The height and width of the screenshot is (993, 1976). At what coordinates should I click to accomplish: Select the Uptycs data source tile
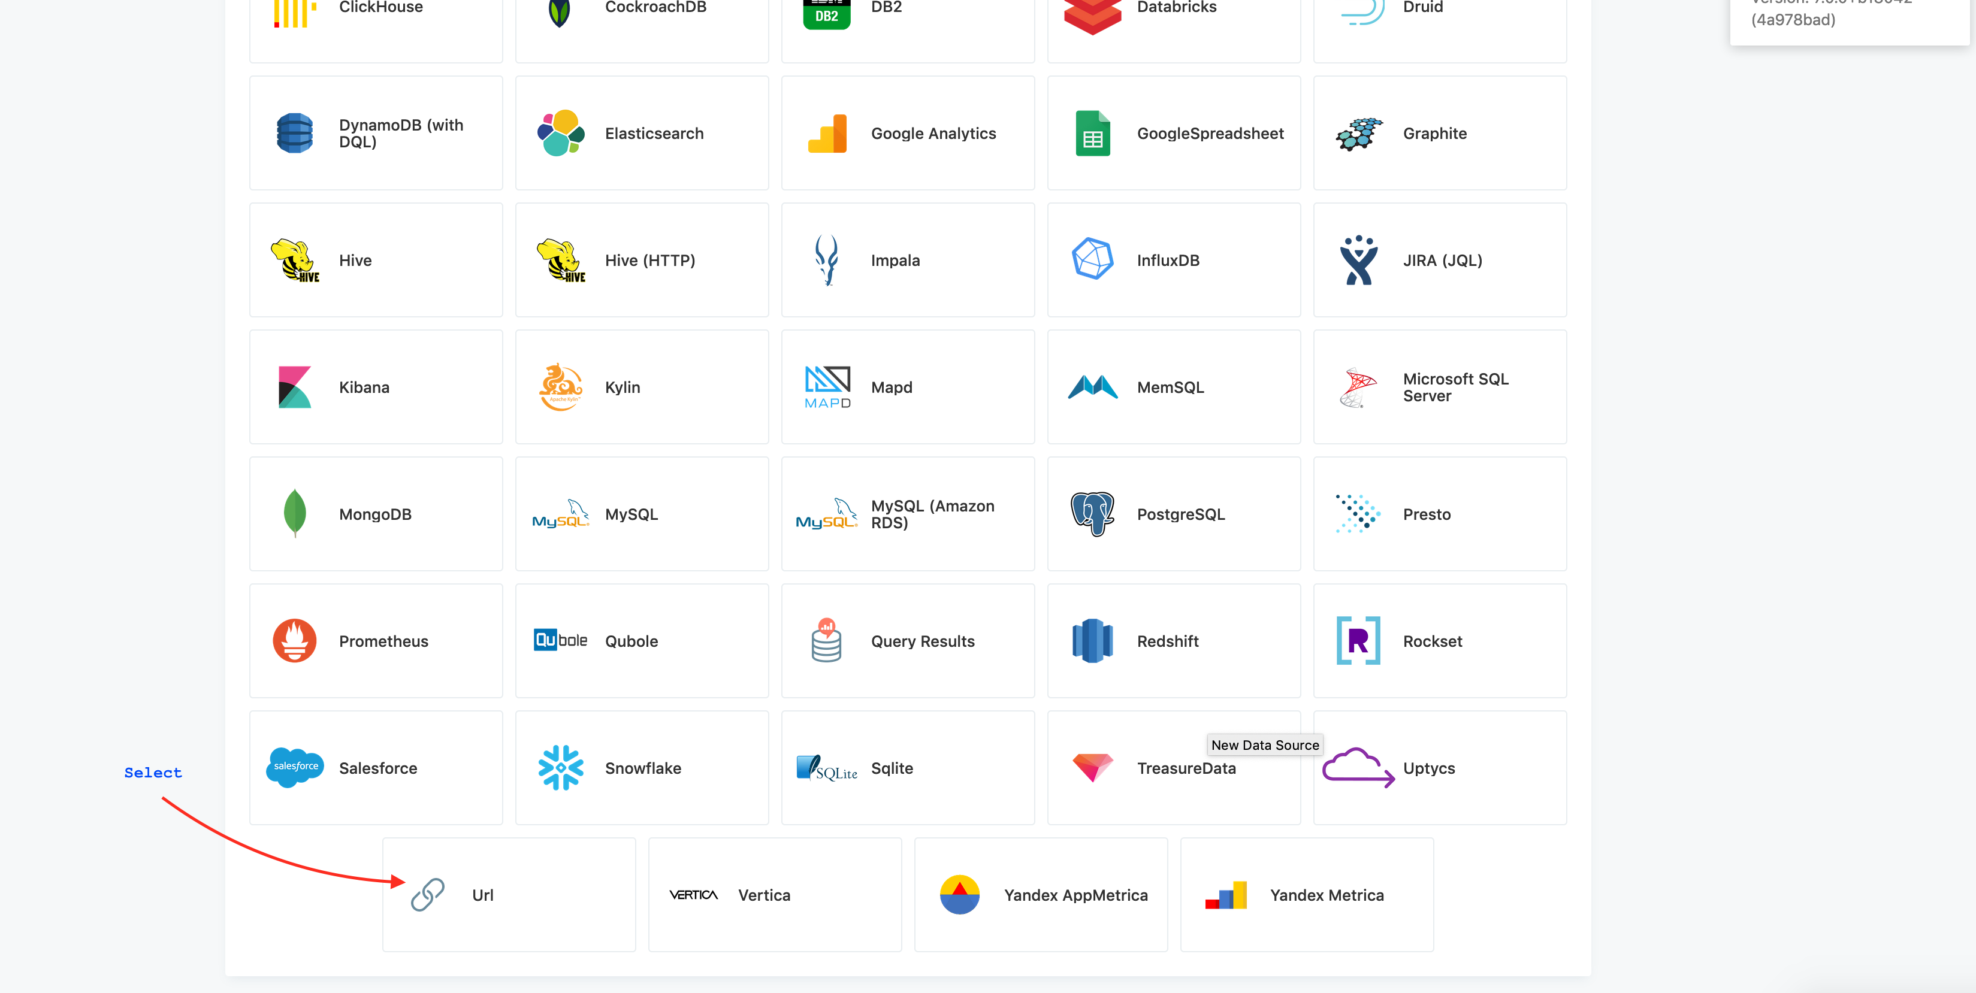coord(1440,768)
